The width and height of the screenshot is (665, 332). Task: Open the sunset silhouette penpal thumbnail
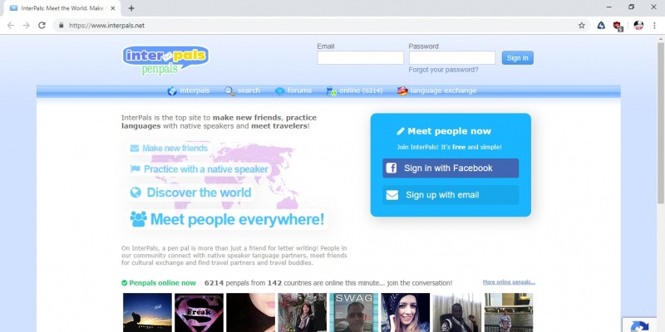(x=147, y=313)
